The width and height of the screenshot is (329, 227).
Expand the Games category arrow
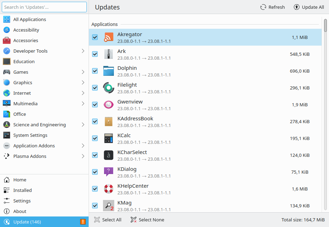pos(83,72)
